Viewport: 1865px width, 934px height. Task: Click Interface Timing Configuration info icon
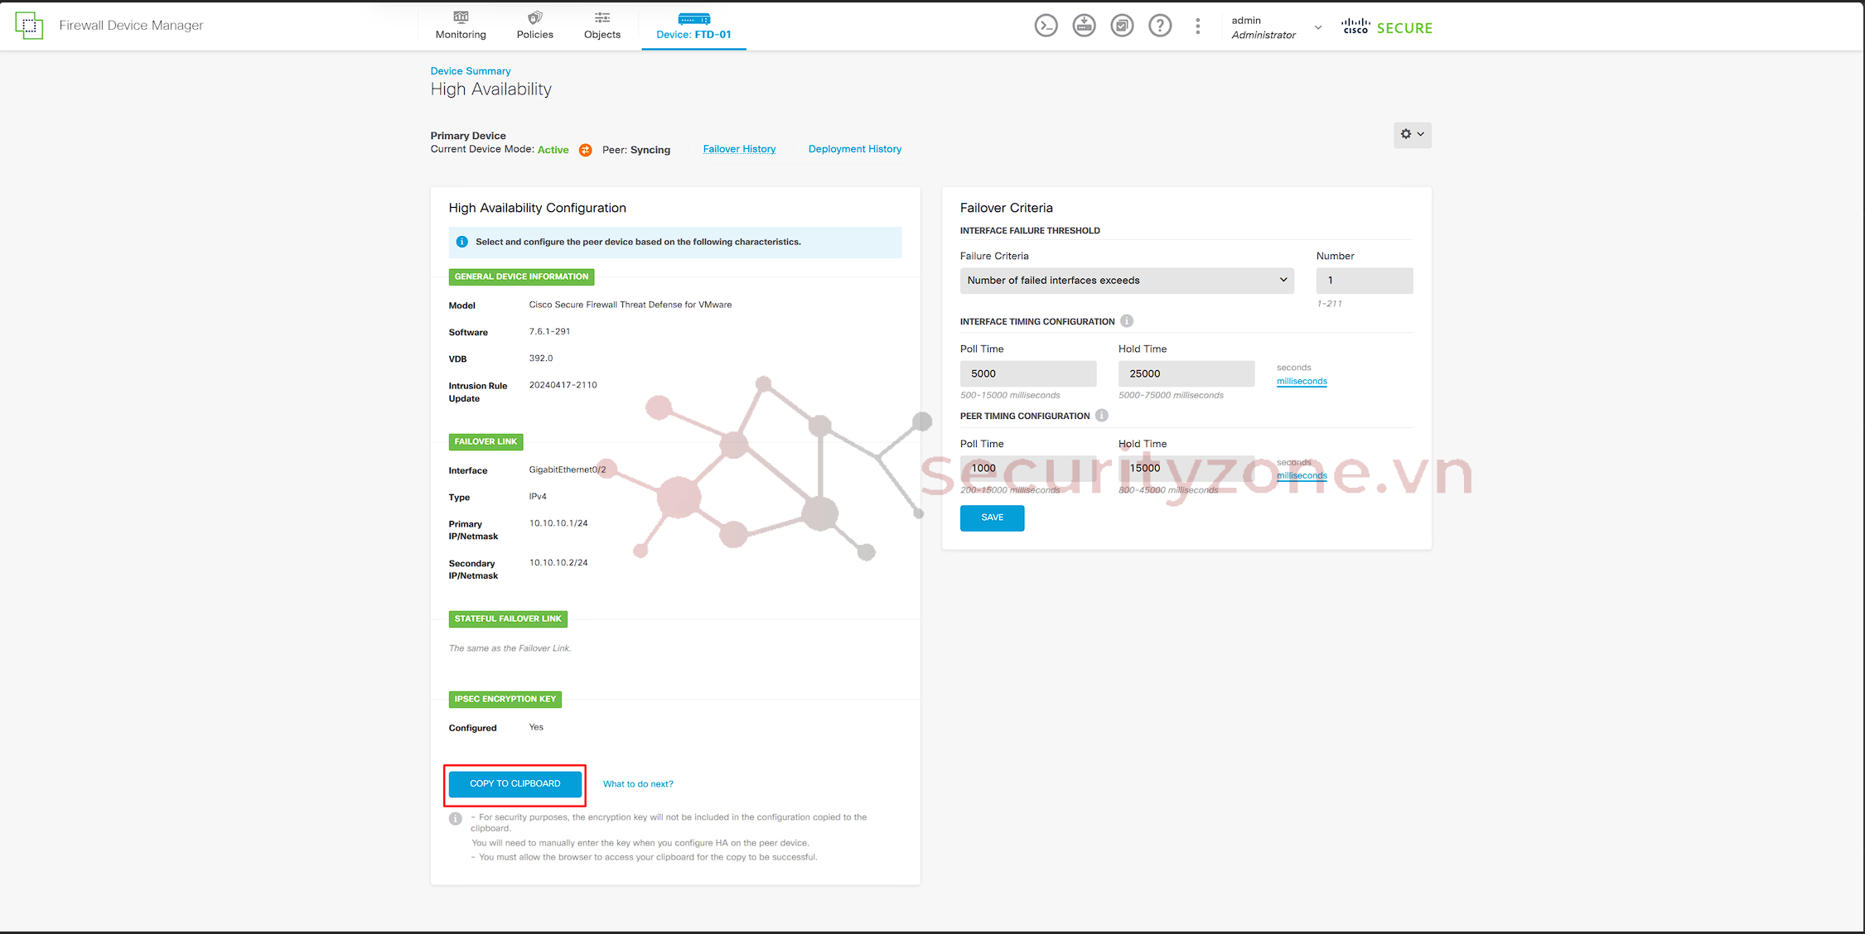pyautogui.click(x=1127, y=321)
